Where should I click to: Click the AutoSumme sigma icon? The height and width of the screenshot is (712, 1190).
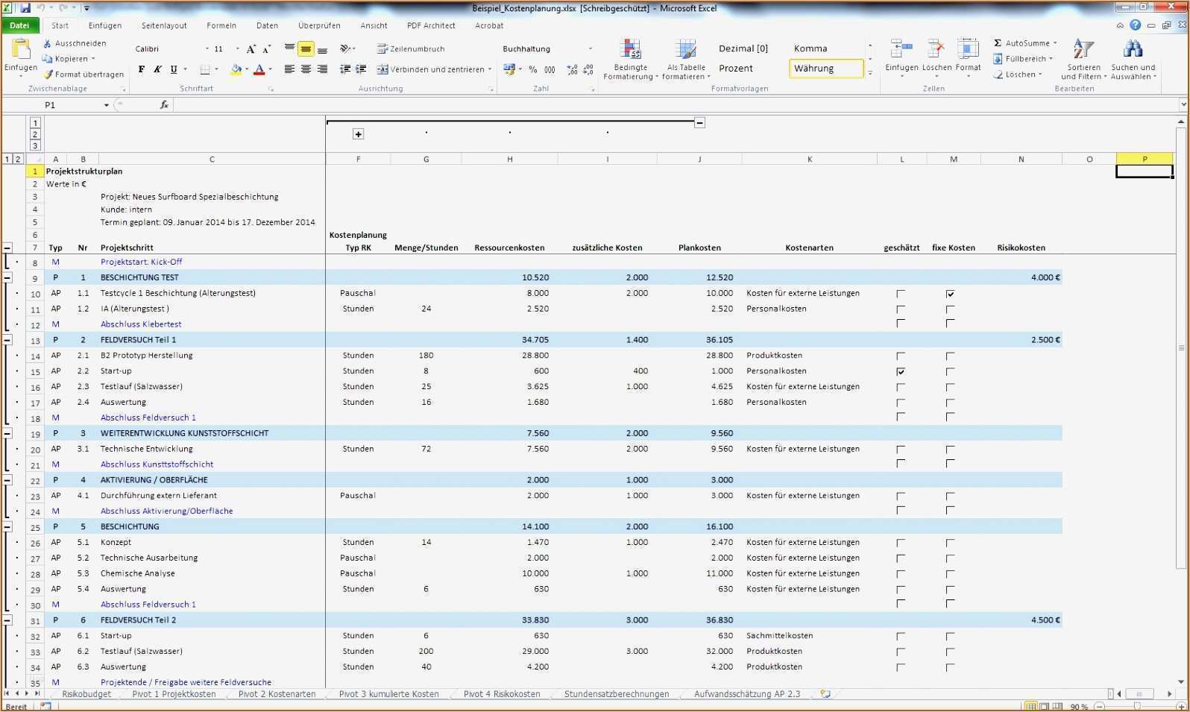998,43
